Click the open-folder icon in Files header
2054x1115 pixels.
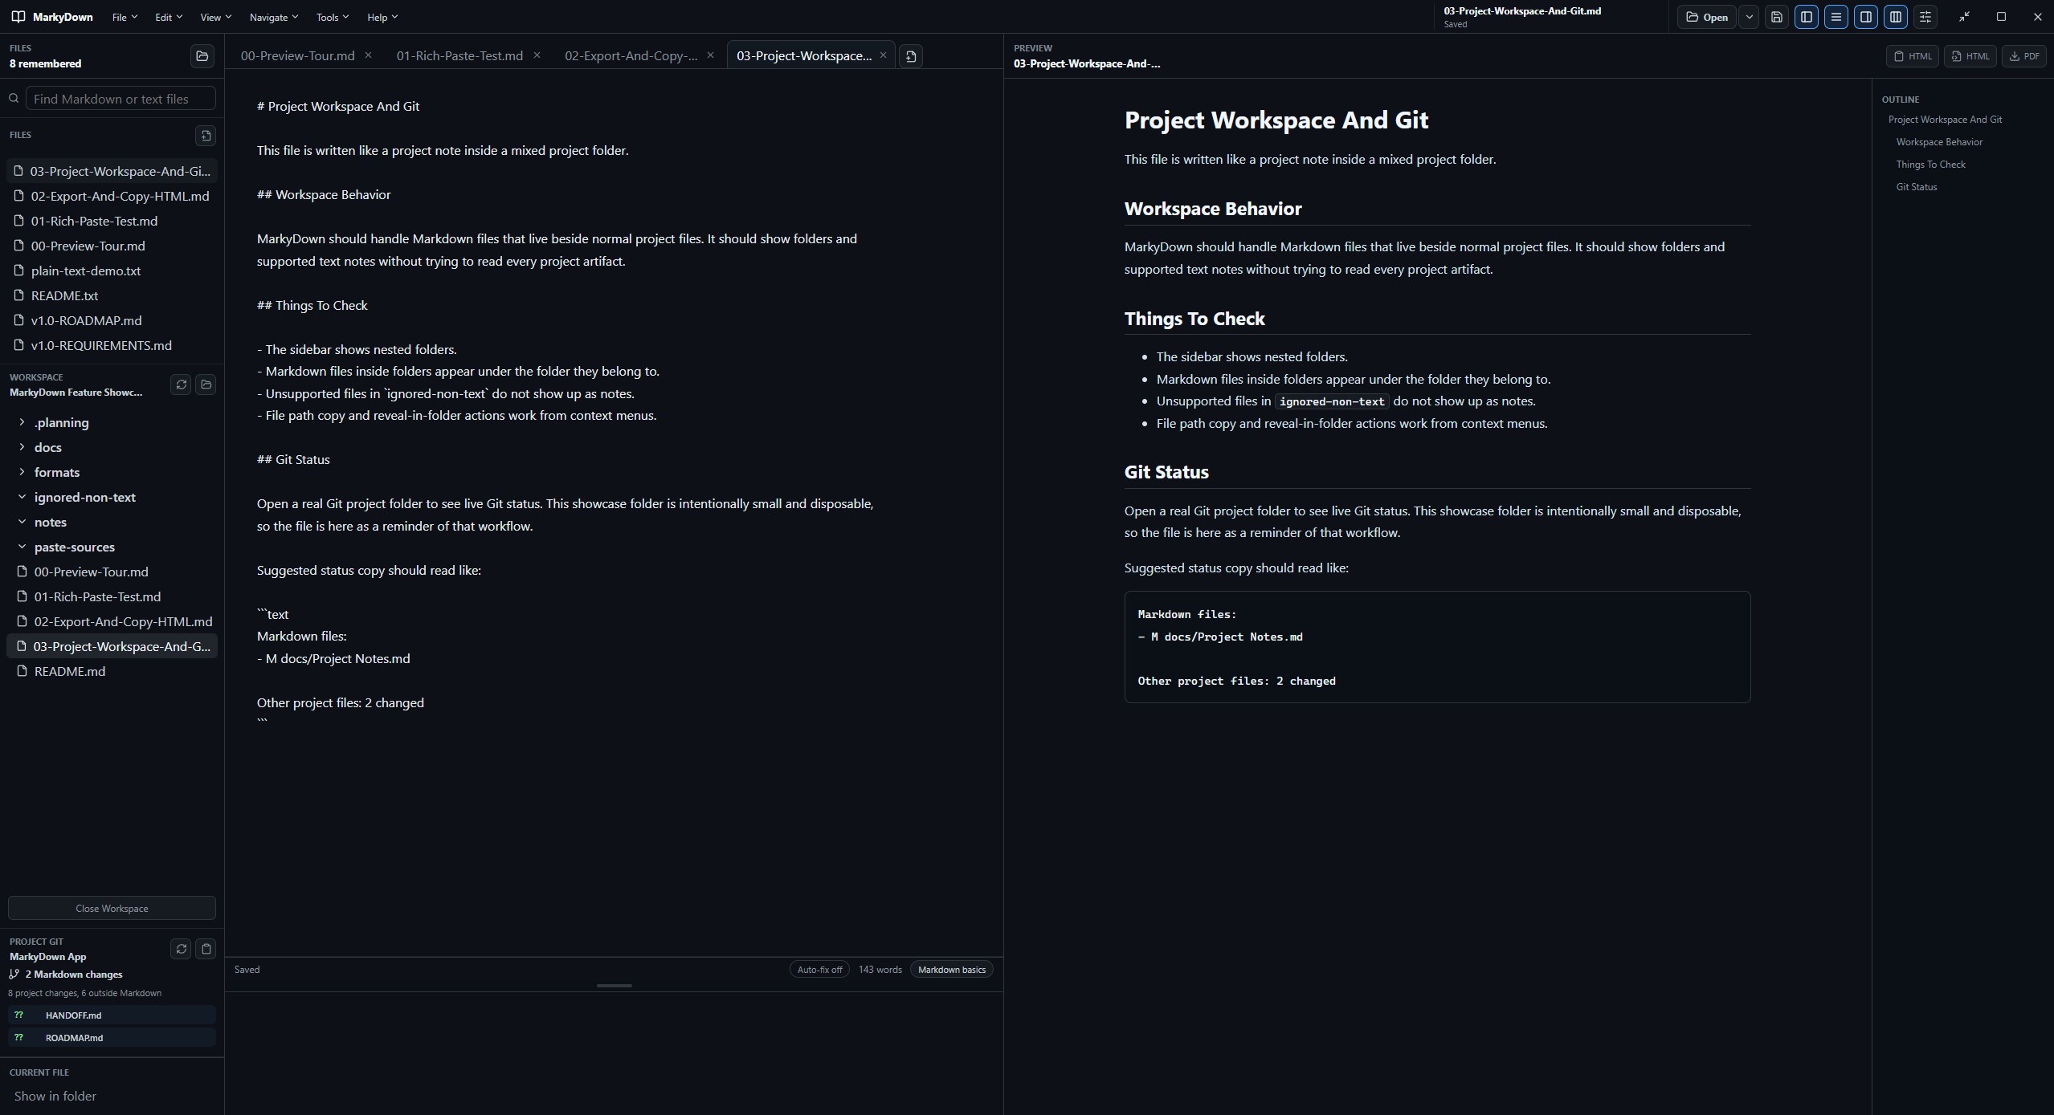point(202,56)
